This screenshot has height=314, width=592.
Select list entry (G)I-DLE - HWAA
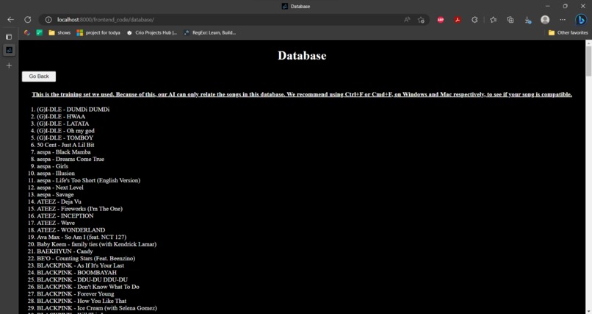point(61,117)
